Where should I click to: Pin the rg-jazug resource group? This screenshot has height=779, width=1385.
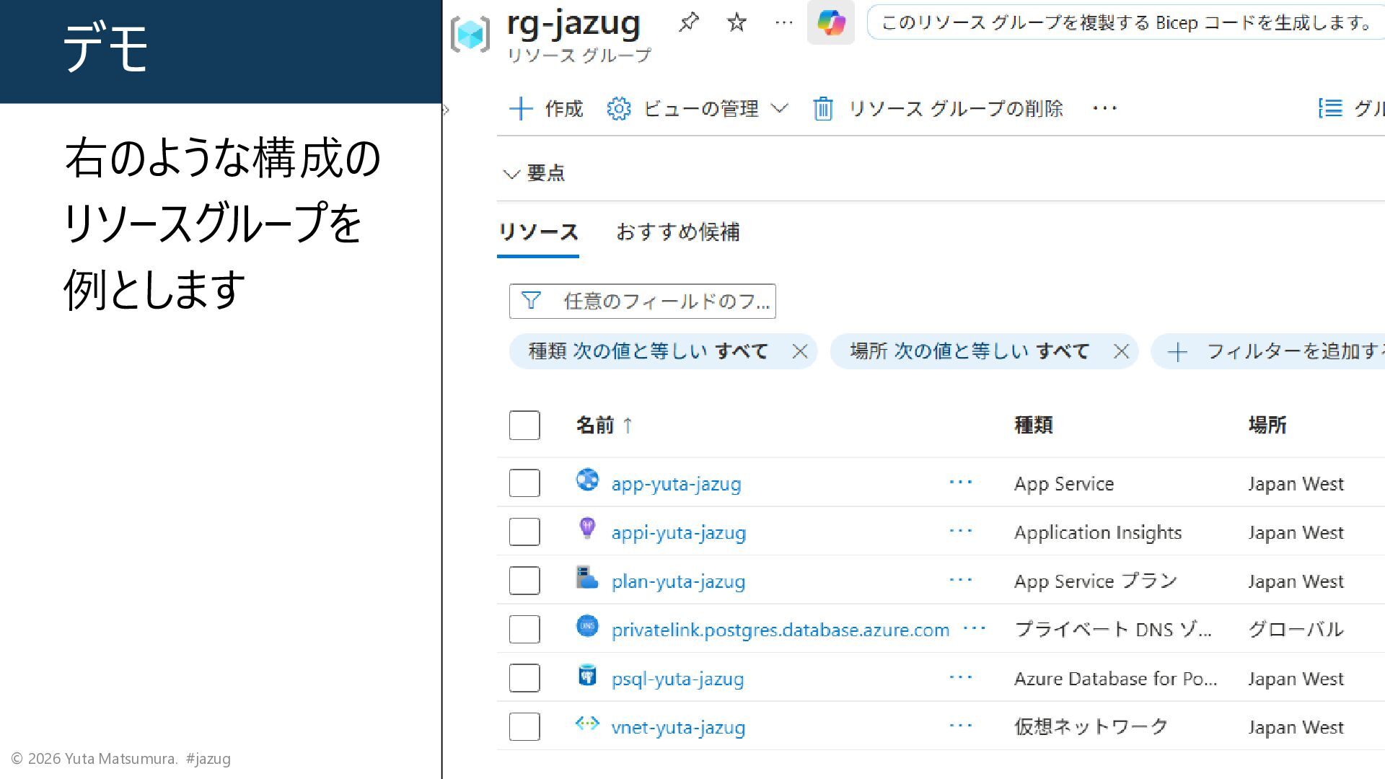(689, 22)
